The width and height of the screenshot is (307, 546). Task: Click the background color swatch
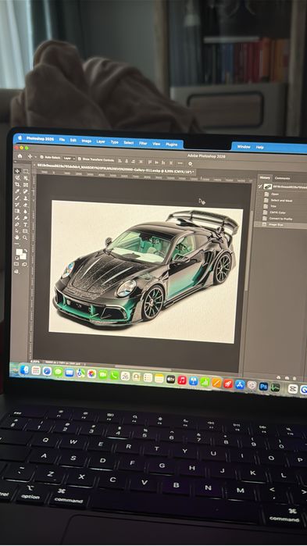pos(23,257)
